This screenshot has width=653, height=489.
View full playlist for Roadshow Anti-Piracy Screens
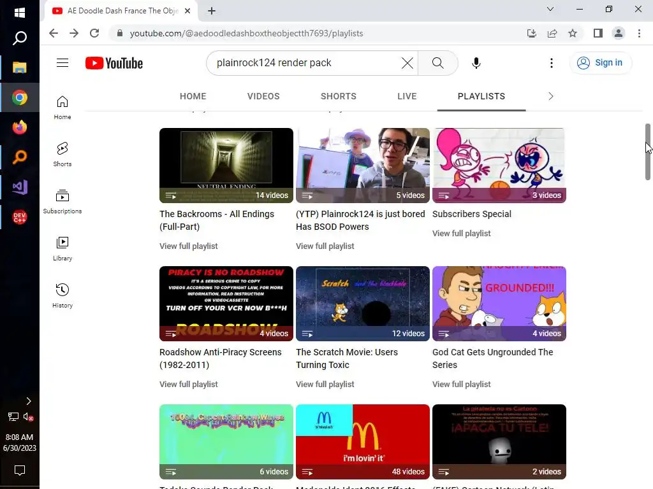pos(189,385)
